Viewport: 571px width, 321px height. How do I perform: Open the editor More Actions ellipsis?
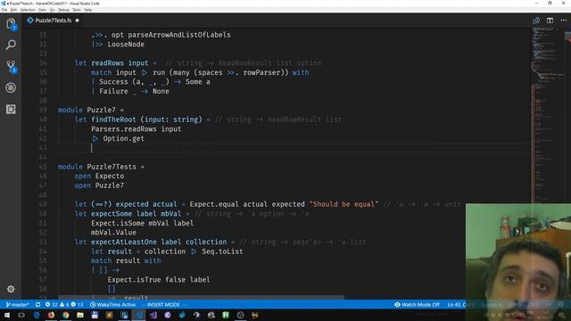point(563,21)
